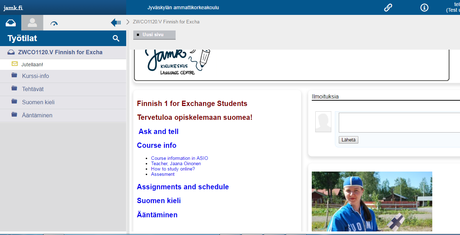Open Course information in ASIO link

179,158
